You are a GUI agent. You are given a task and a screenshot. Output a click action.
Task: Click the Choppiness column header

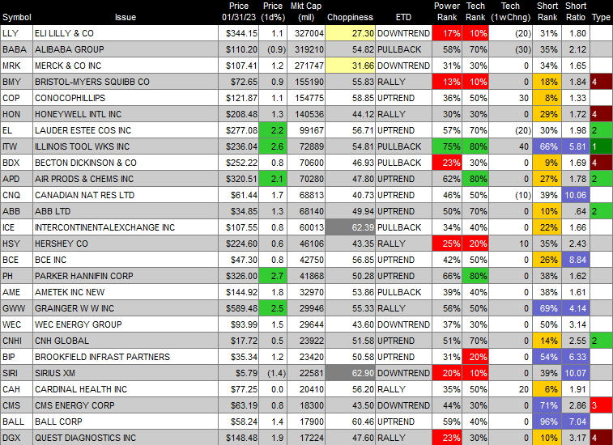(x=350, y=17)
